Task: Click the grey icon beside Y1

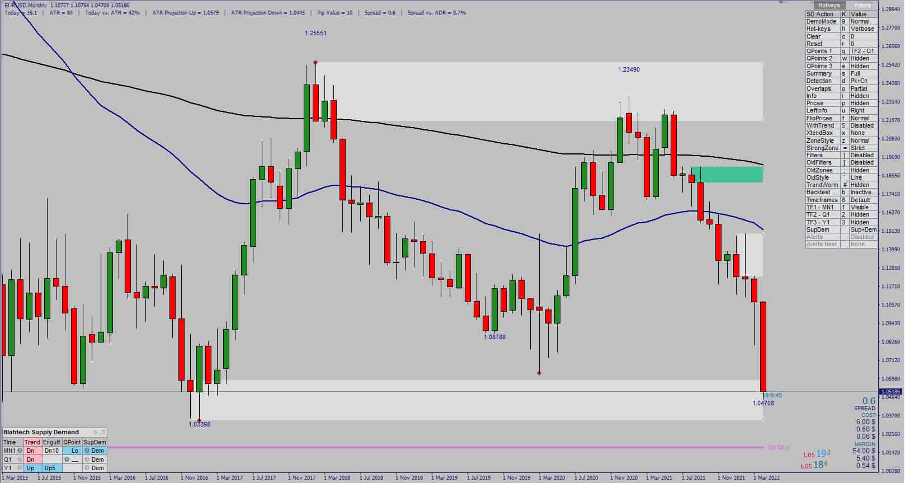Action: [20, 468]
